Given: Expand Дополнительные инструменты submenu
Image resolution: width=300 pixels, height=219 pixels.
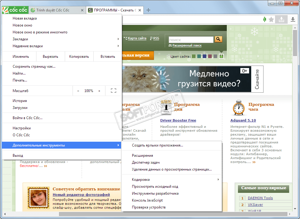Looking at the screenshot, I should [62, 145].
